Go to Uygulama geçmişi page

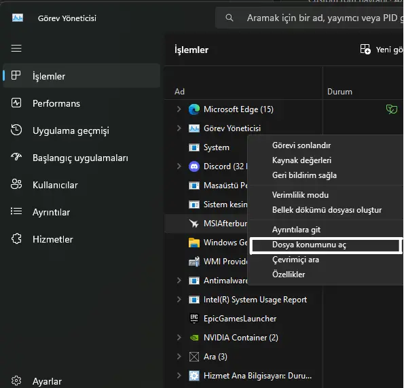81,130
